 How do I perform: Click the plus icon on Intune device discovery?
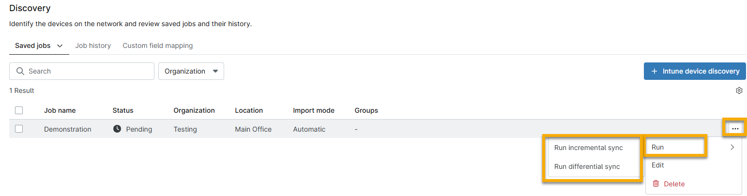click(655, 71)
